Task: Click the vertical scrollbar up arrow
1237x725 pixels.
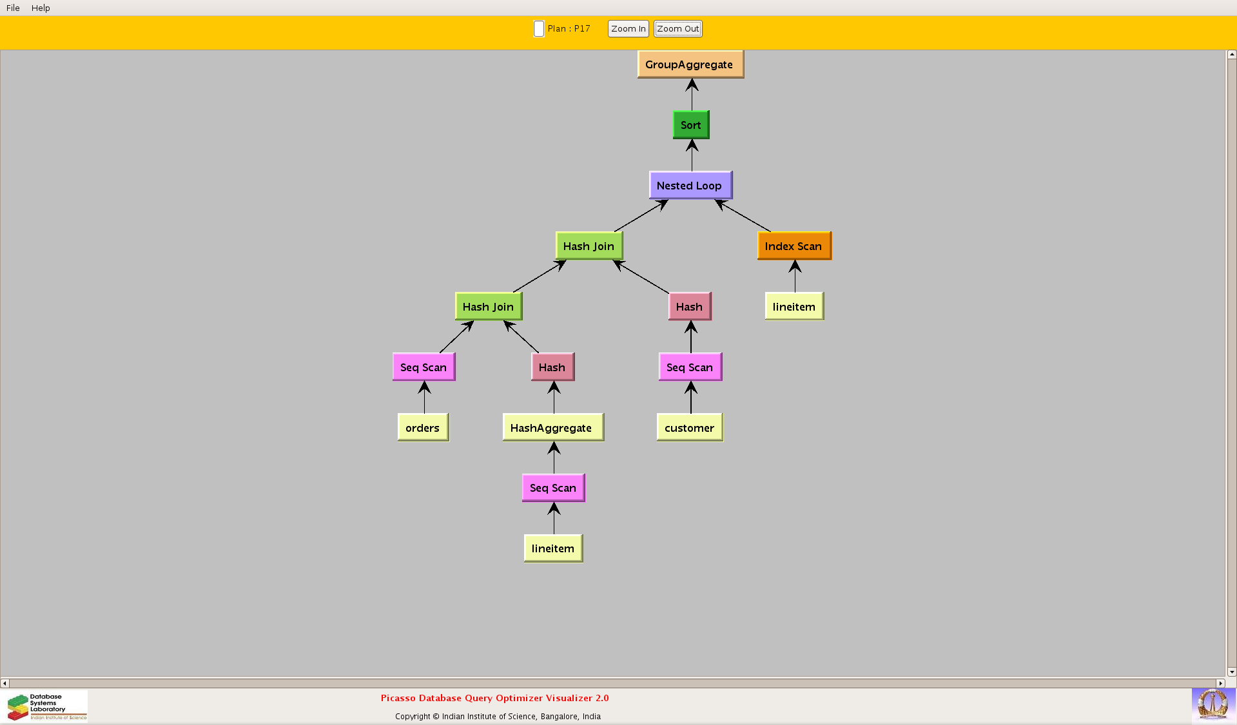Action: (x=1231, y=55)
